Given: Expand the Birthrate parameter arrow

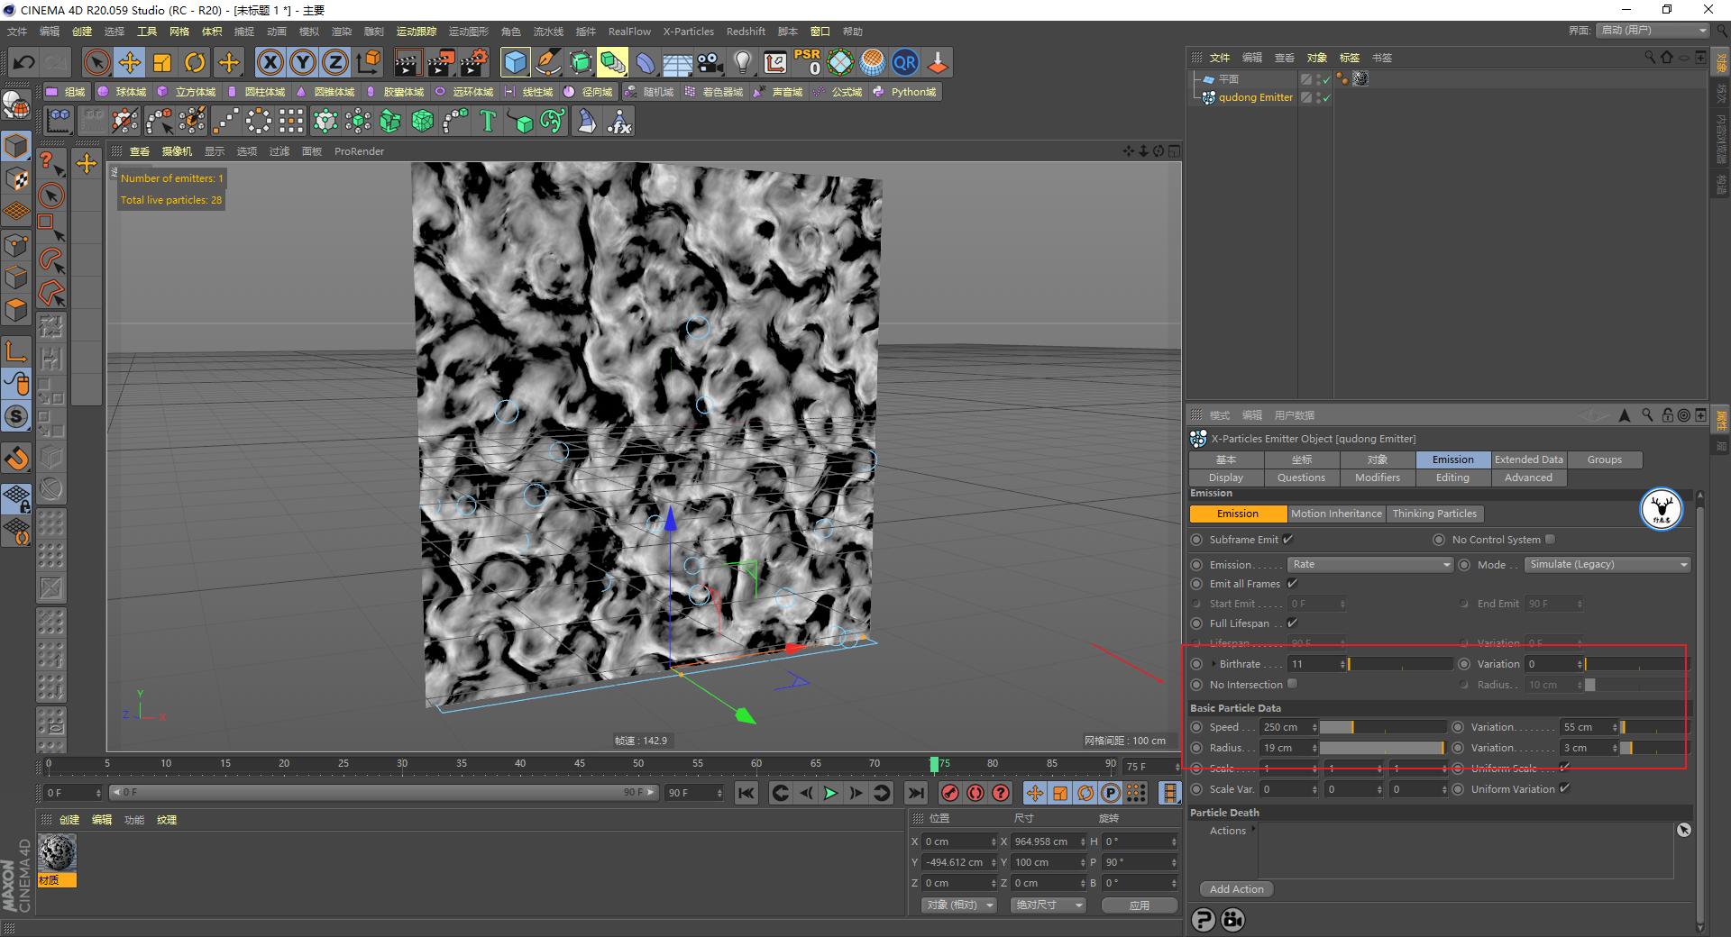Looking at the screenshot, I should [x=1213, y=664].
